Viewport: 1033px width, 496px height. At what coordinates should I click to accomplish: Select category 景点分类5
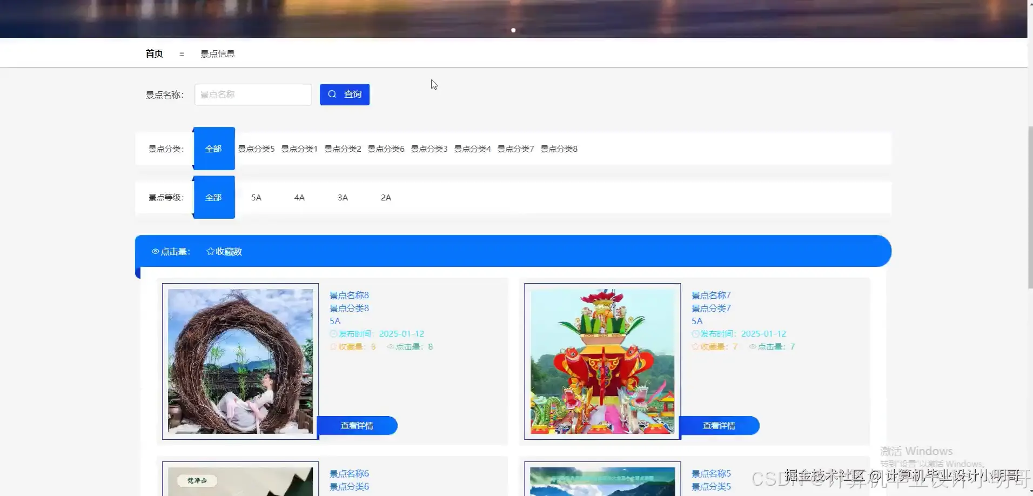[256, 149]
